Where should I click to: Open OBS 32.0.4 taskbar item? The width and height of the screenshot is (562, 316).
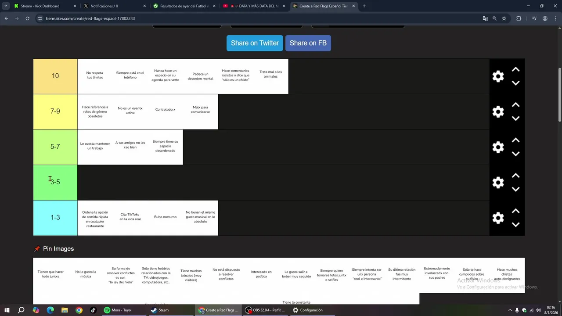265,310
